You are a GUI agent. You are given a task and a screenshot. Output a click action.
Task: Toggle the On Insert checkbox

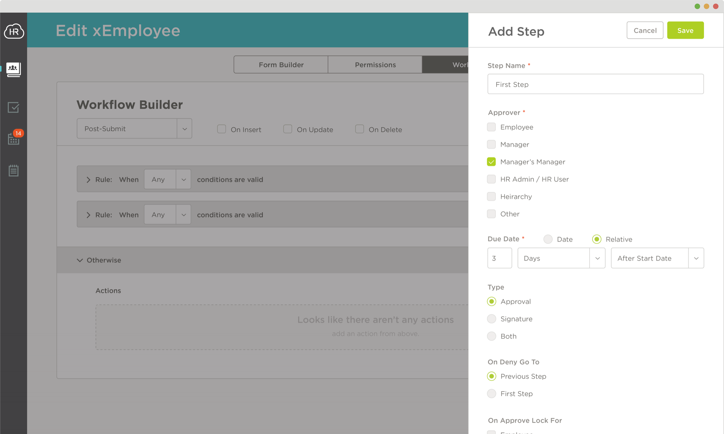[x=222, y=129]
